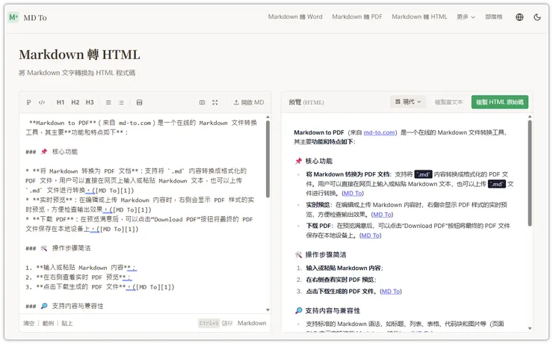Click 貼上 to paste content
Image resolution: width=553 pixels, height=344 pixels.
pos(67,323)
